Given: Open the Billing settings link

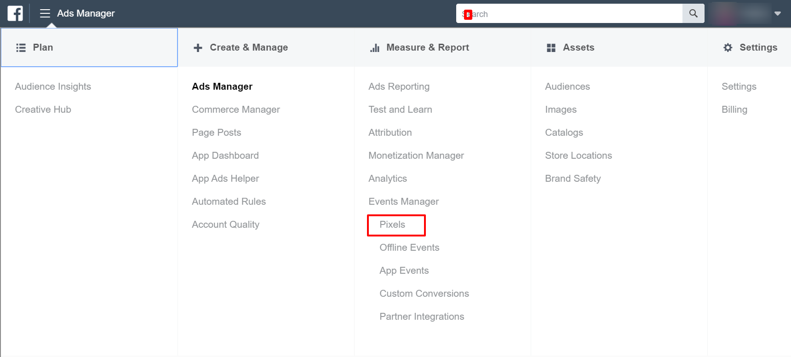Looking at the screenshot, I should tap(734, 109).
